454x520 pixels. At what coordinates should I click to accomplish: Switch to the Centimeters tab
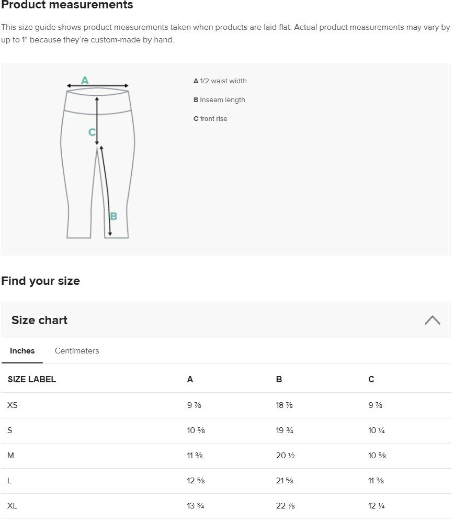(77, 351)
